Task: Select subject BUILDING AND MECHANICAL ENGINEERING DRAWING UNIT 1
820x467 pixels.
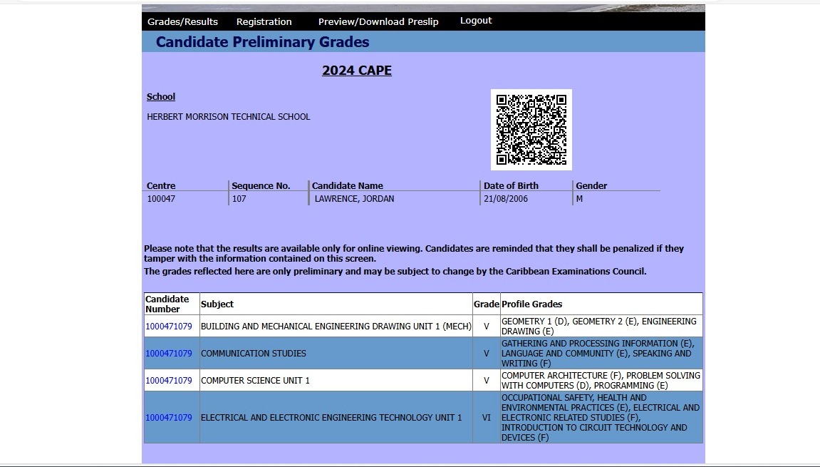Action: [x=336, y=326]
